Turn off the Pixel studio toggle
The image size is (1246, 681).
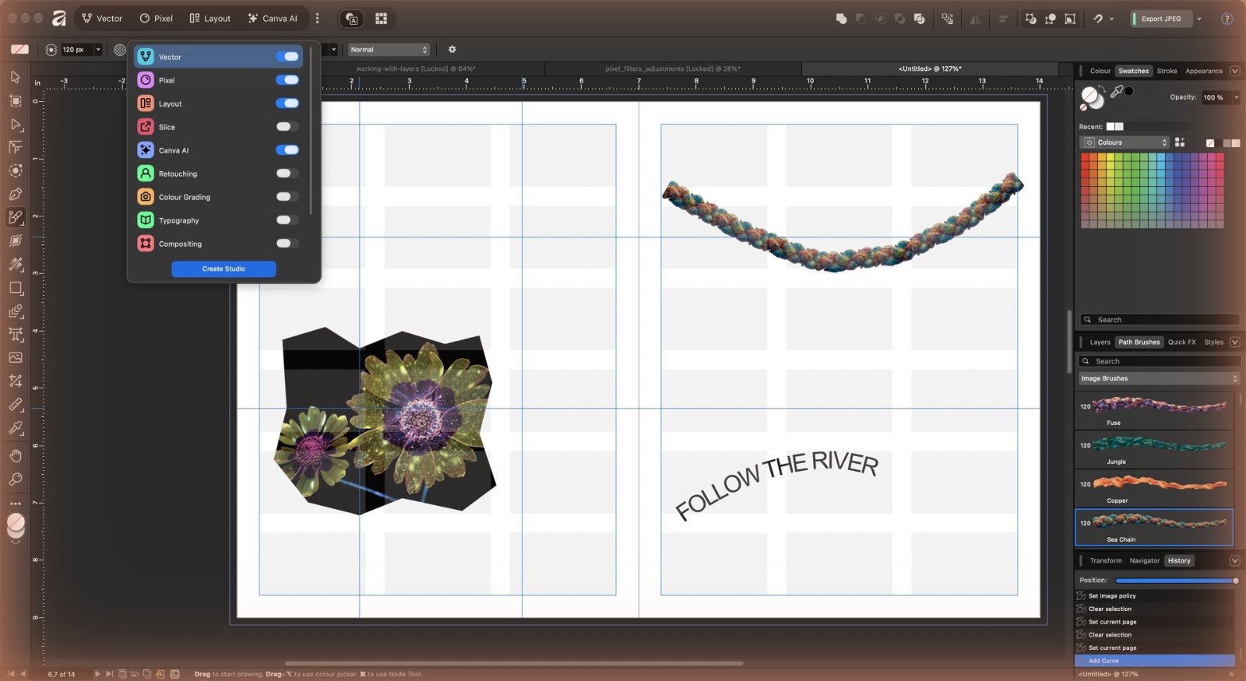coord(287,80)
